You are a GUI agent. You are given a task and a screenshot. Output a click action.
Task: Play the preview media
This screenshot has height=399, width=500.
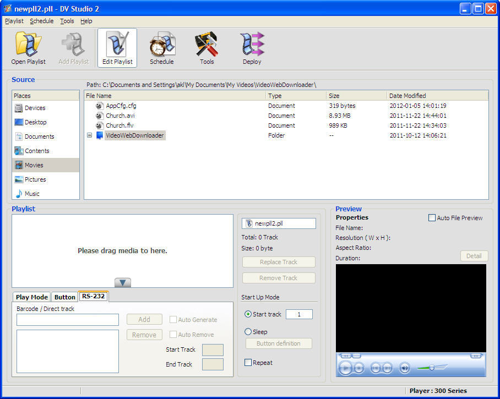pyautogui.click(x=345, y=368)
